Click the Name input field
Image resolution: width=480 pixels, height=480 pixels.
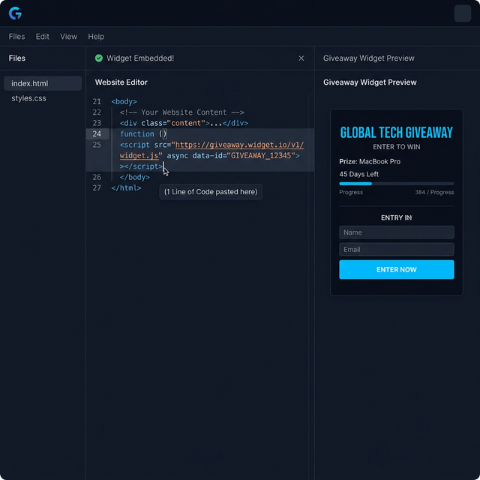397,232
